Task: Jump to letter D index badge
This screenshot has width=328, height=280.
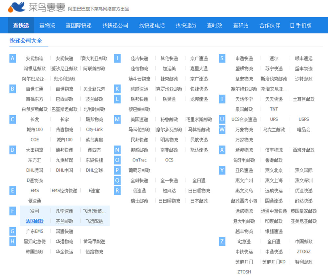Action: tap(12, 150)
